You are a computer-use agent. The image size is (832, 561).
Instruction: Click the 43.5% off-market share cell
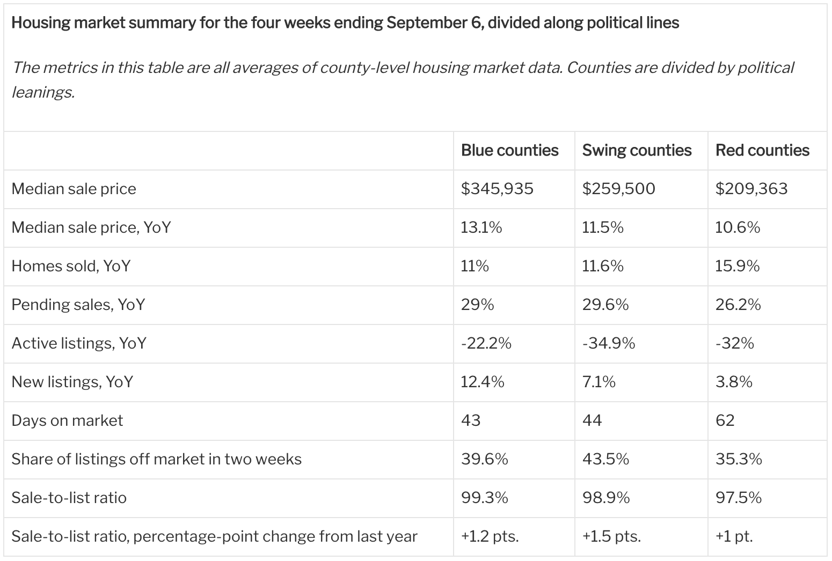605,459
